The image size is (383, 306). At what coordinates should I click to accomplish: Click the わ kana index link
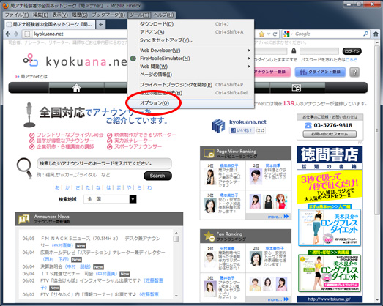pyautogui.click(x=149, y=187)
